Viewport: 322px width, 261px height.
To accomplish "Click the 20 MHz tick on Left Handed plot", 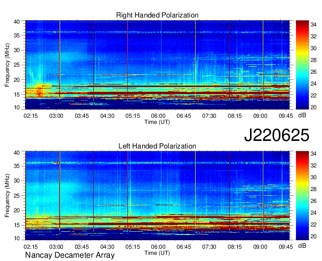I will (x=17, y=210).
